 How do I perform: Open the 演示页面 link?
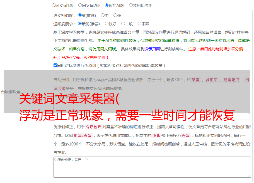coord(152,49)
